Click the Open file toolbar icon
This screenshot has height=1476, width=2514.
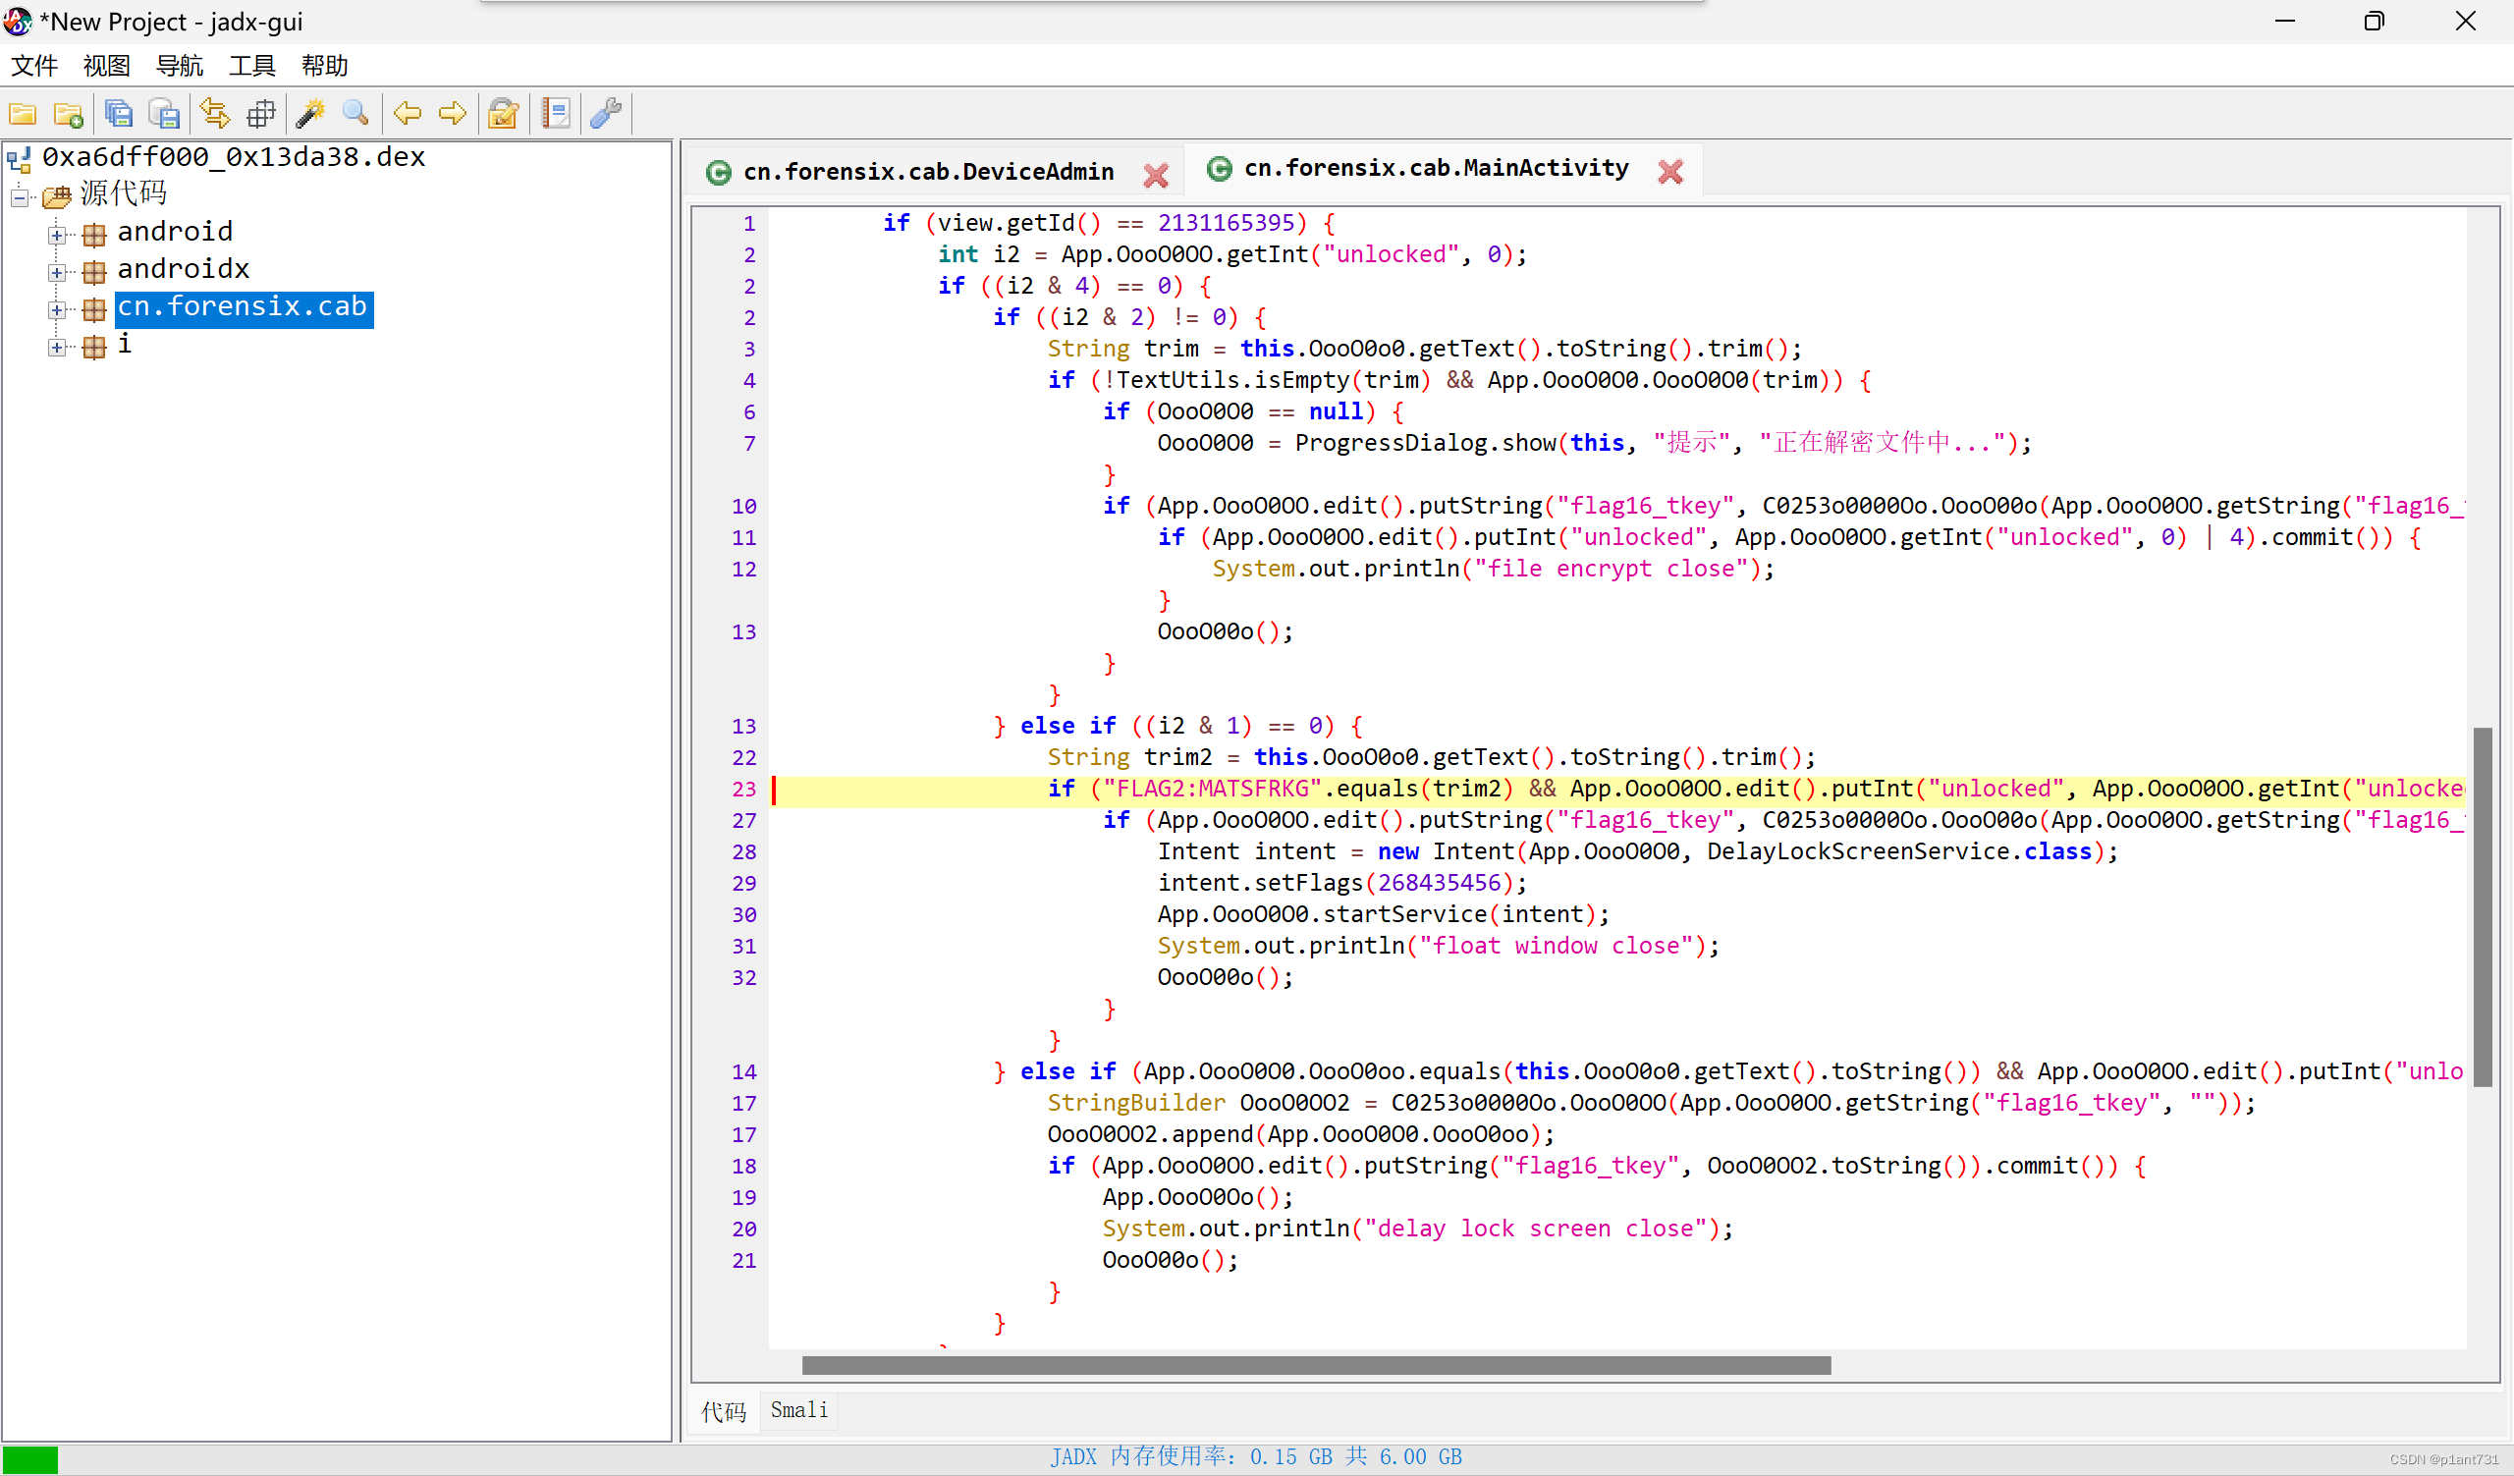[23, 114]
